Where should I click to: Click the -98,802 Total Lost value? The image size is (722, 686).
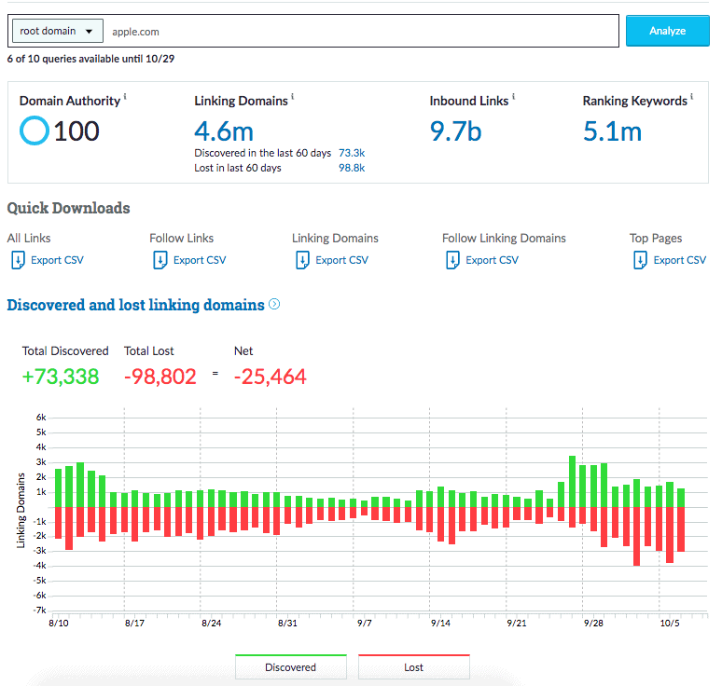click(160, 377)
